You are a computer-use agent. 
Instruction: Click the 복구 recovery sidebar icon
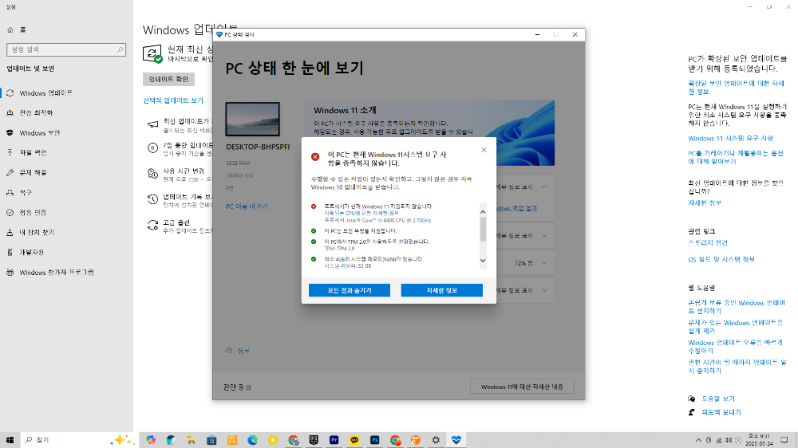[x=10, y=193]
